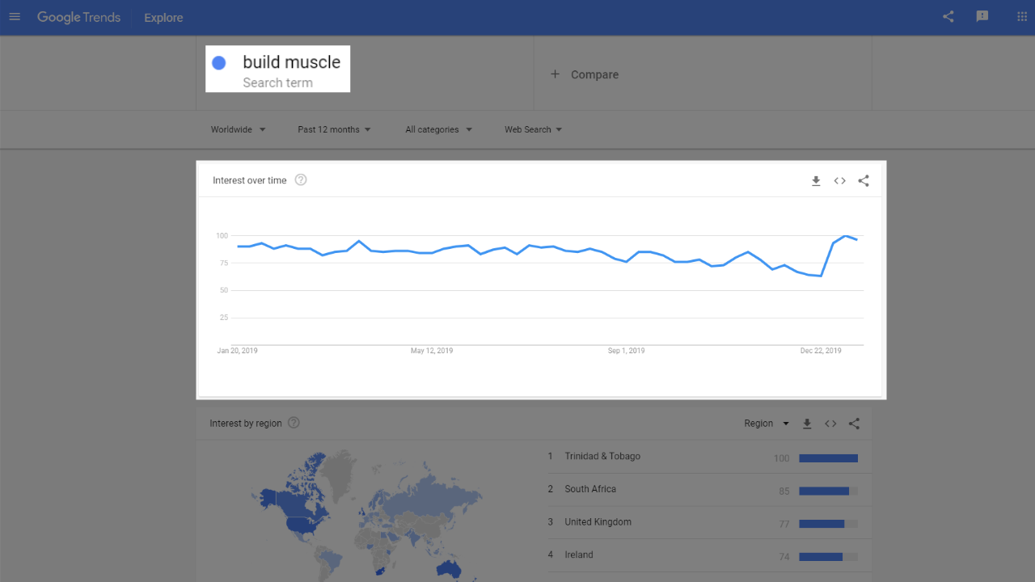
Task: Select South Africa region row
Action: (x=703, y=490)
